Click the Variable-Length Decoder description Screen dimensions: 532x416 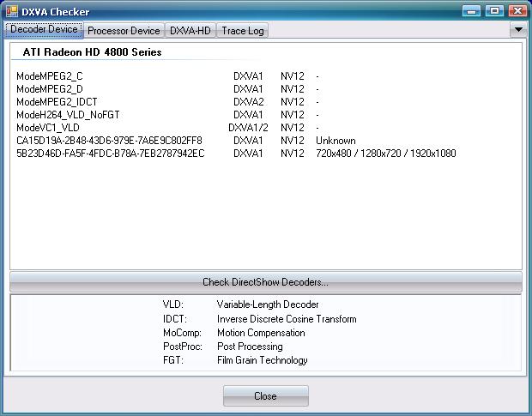(268, 304)
